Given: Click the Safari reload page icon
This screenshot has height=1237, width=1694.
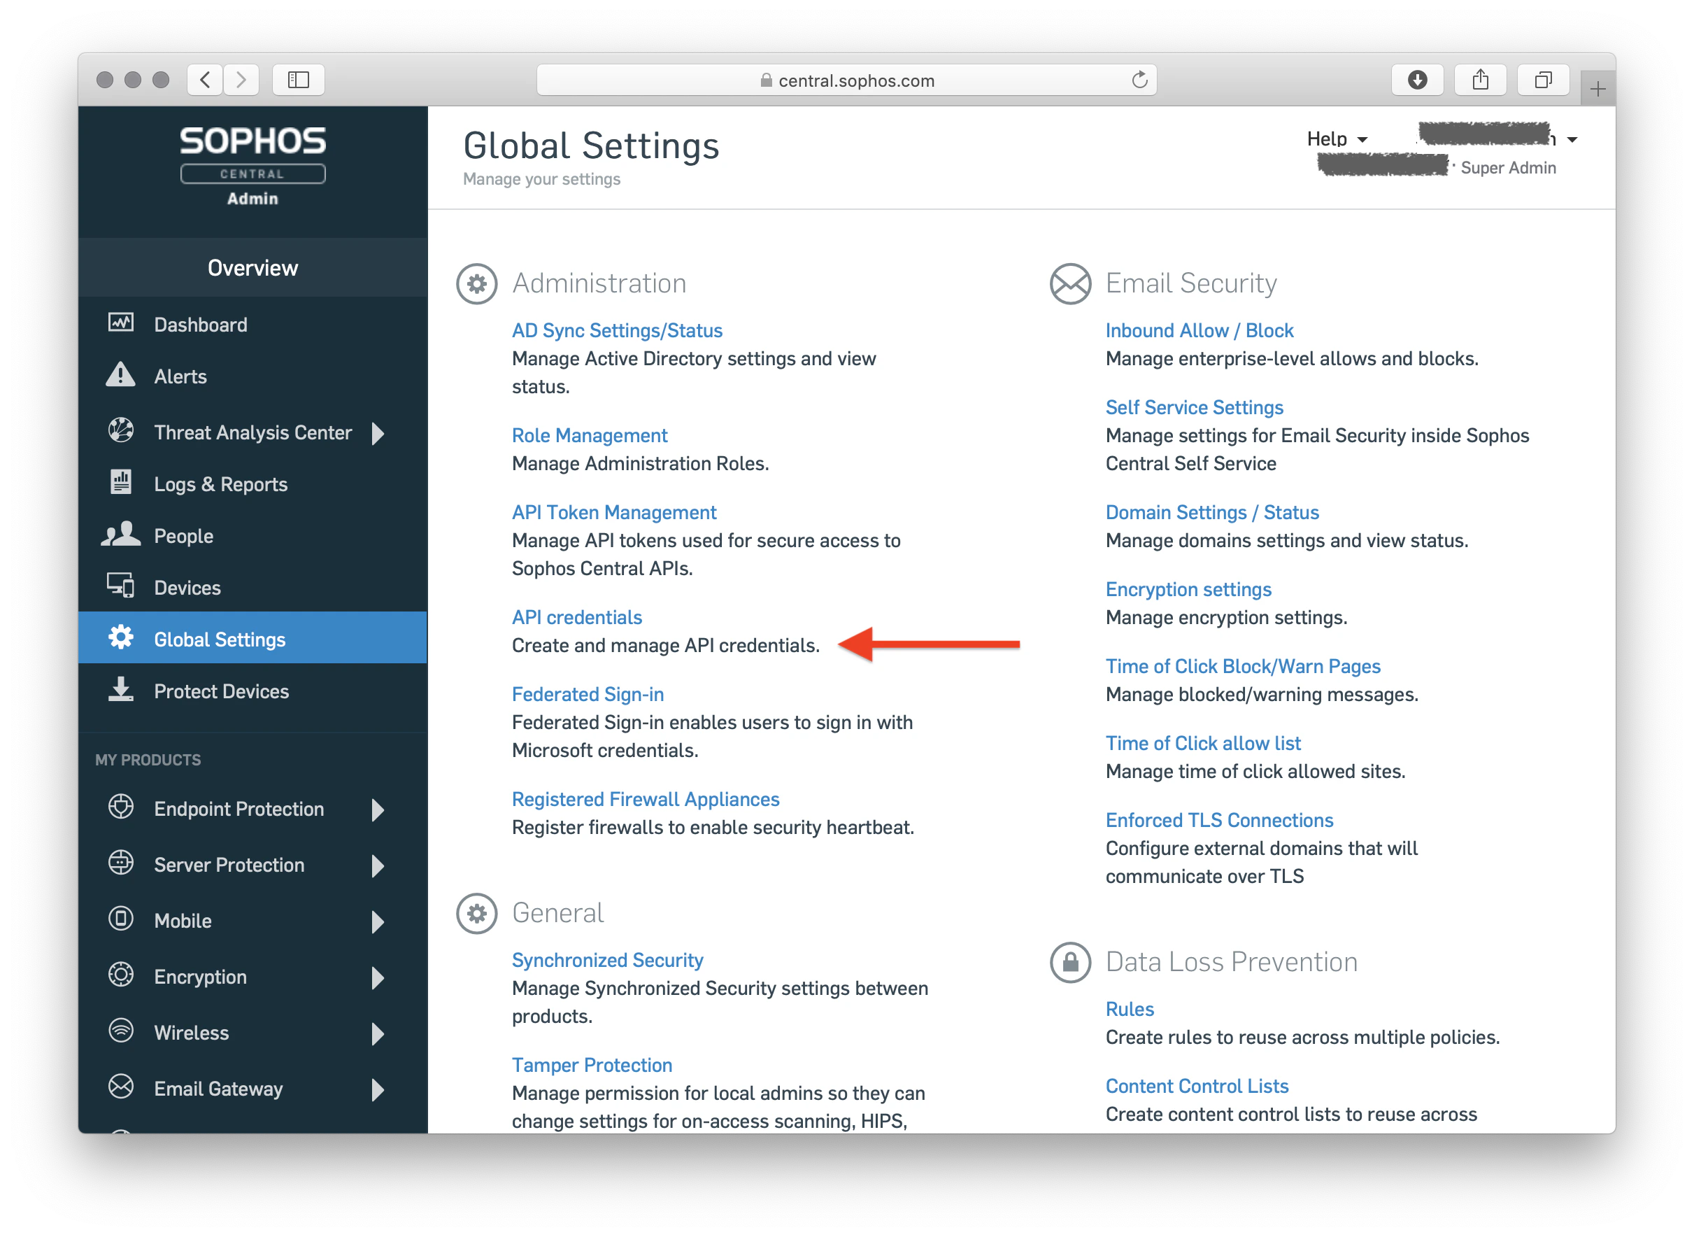Looking at the screenshot, I should tap(1139, 80).
